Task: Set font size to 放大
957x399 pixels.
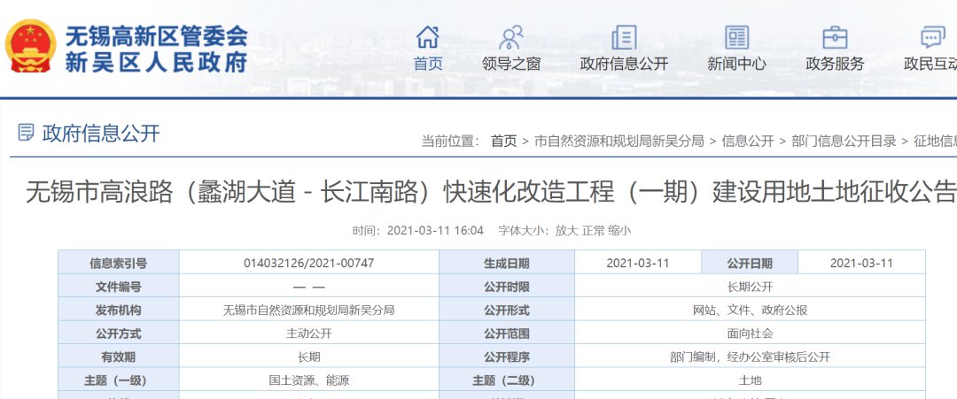Action: tap(566, 231)
